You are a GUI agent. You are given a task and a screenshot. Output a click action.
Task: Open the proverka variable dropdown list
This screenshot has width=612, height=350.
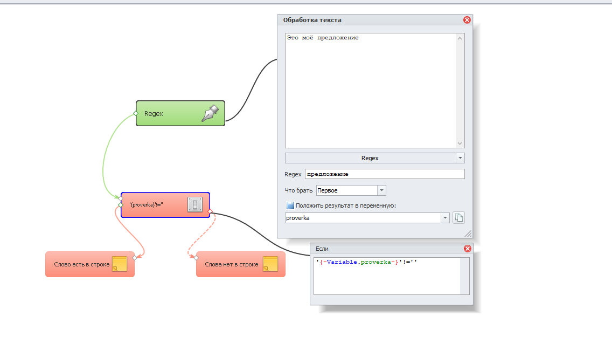(445, 218)
